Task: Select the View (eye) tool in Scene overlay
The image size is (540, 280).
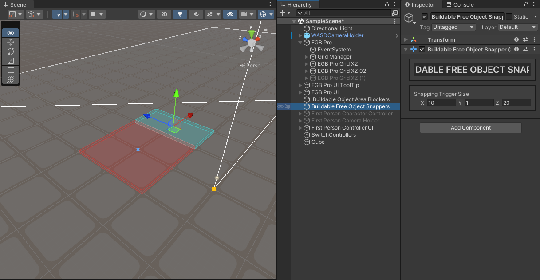Action: coord(11,33)
